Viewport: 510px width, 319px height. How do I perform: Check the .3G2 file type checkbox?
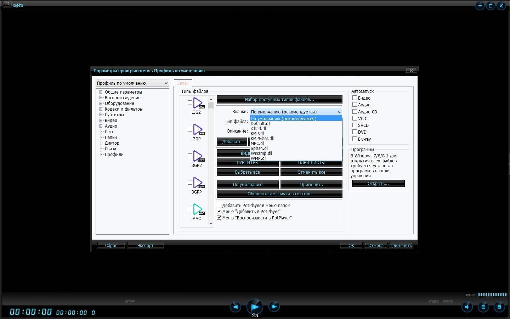pyautogui.click(x=190, y=103)
